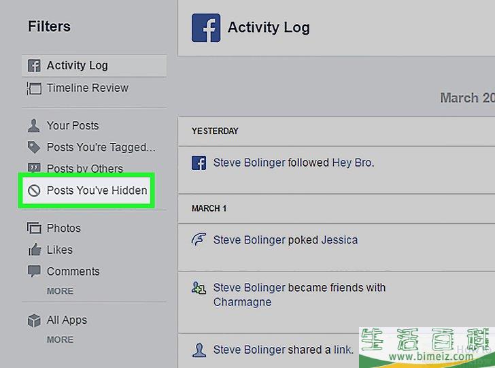Click the thumbs-up Likes icon
The height and width of the screenshot is (368, 495).
35,250
